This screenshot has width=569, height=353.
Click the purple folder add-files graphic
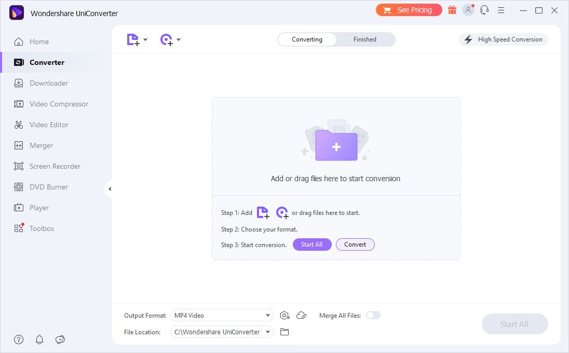tap(336, 144)
